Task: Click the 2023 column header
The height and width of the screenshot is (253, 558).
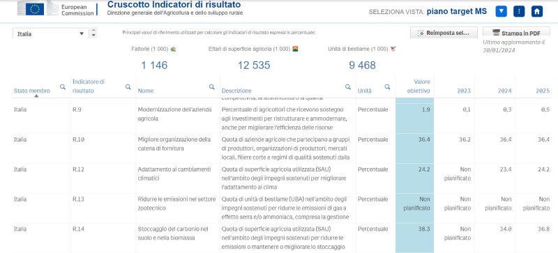Action: (x=464, y=91)
